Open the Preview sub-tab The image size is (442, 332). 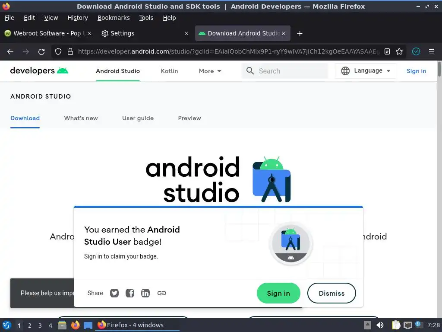tap(189, 118)
